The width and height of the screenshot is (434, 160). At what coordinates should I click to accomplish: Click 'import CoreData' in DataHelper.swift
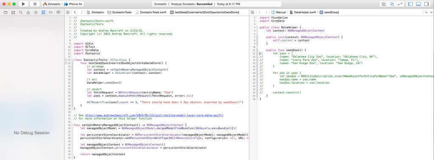(272, 21)
